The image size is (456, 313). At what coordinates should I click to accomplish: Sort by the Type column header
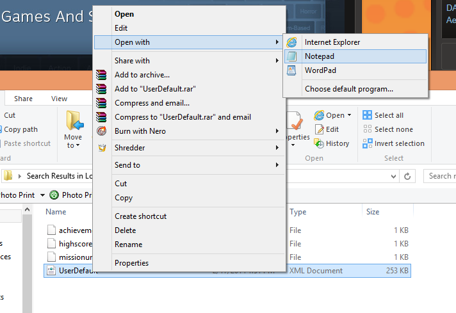coord(298,212)
